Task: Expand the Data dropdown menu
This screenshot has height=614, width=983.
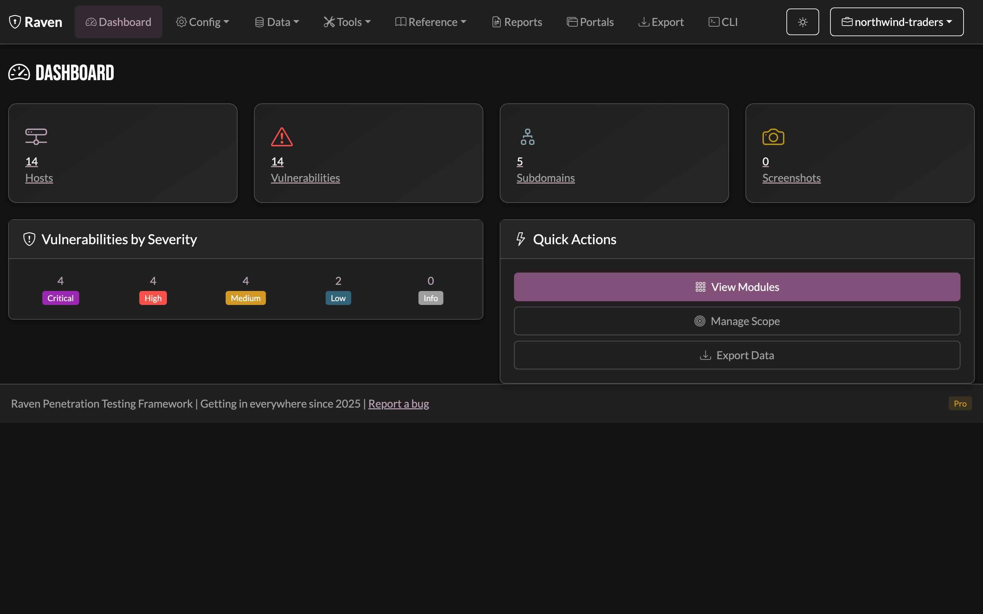Action: [277, 22]
